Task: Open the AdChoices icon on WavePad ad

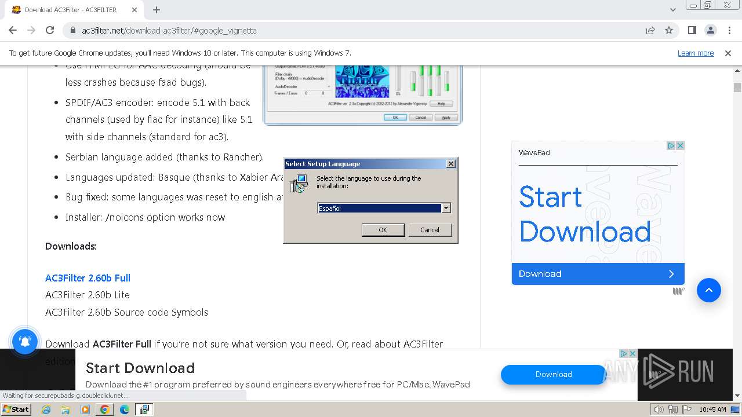Action: tap(671, 145)
